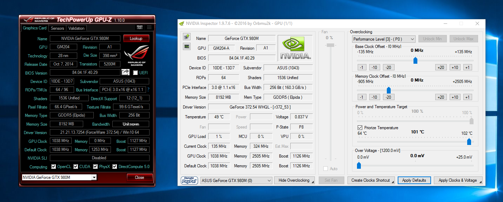Open the GPU-Z hamburger menu icon

pyautogui.click(x=149, y=28)
